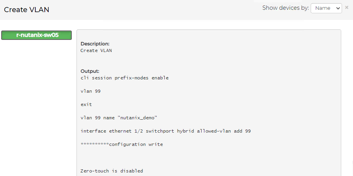Click the configuration write line

(136, 144)
